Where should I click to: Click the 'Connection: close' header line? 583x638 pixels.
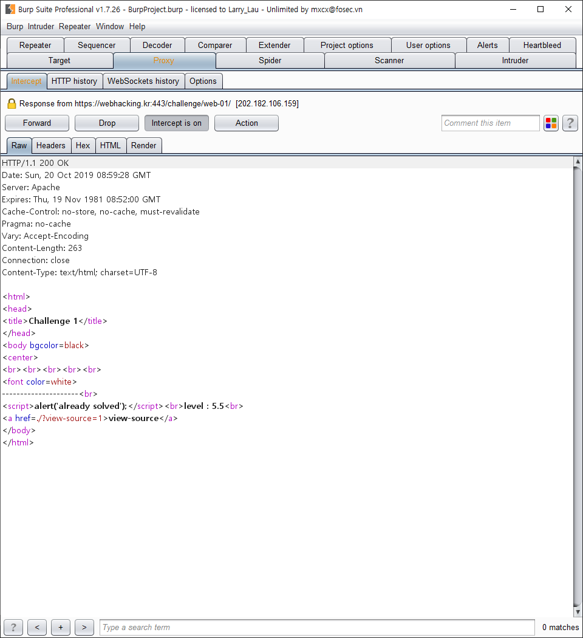coord(36,261)
